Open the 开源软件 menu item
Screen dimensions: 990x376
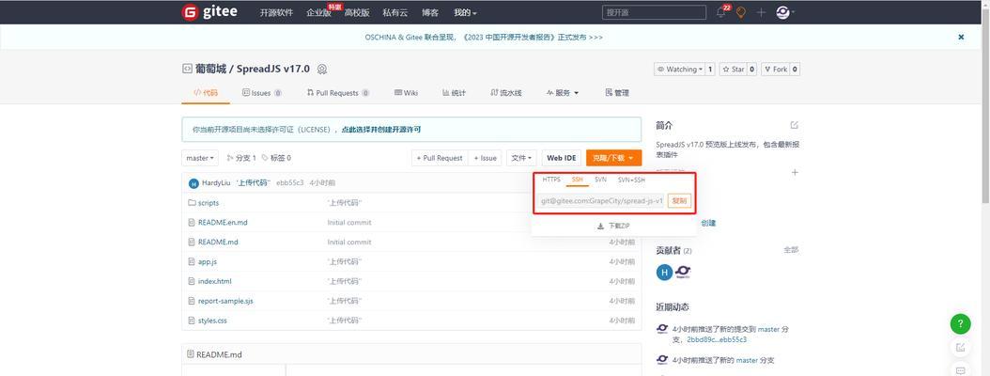276,12
